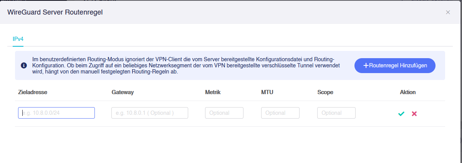Click the Zieladresse column header

(32, 92)
